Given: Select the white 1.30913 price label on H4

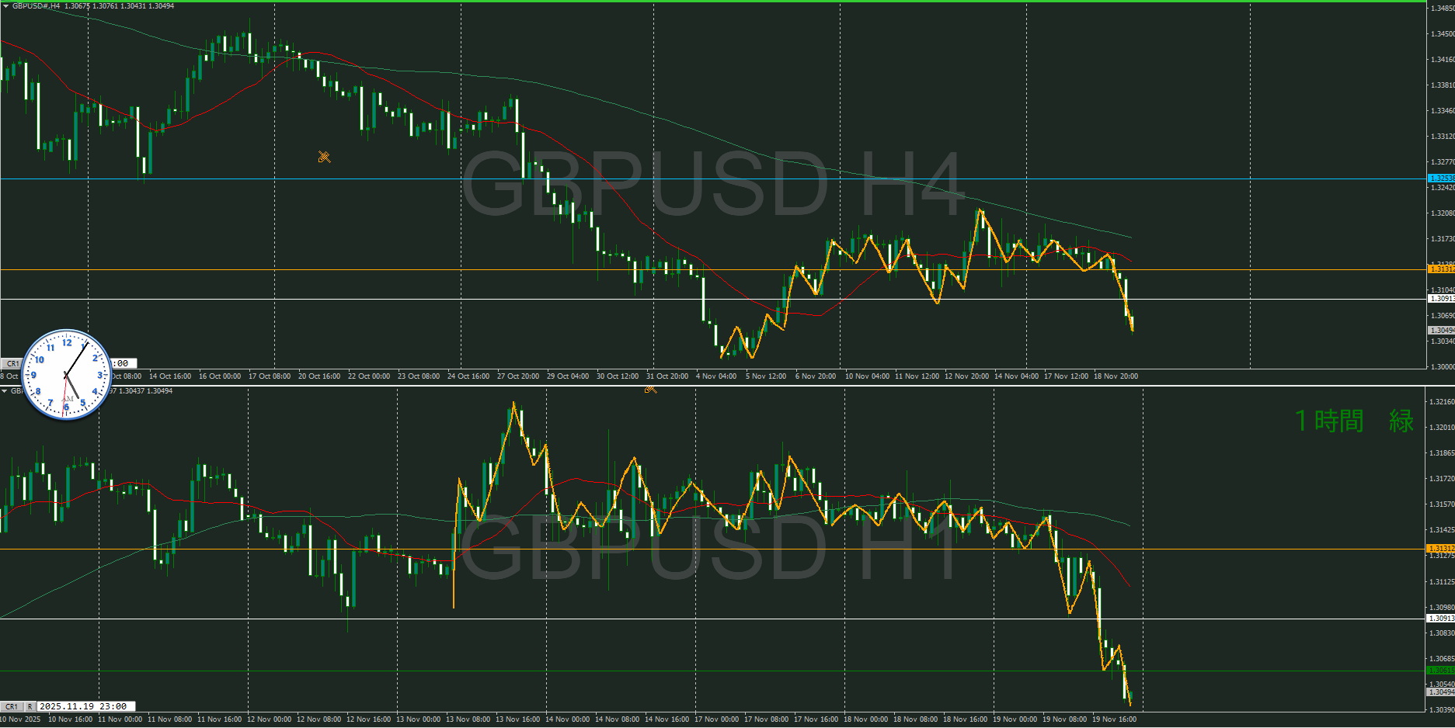Looking at the screenshot, I should point(1441,299).
